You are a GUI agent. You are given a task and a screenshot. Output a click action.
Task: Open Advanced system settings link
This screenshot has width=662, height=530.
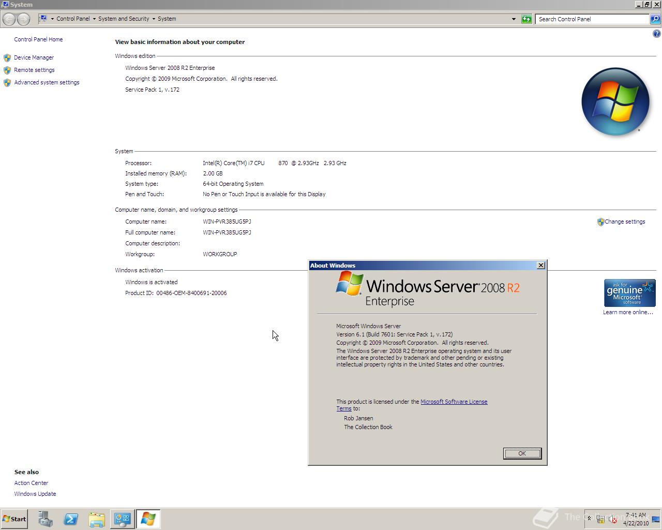(x=47, y=82)
